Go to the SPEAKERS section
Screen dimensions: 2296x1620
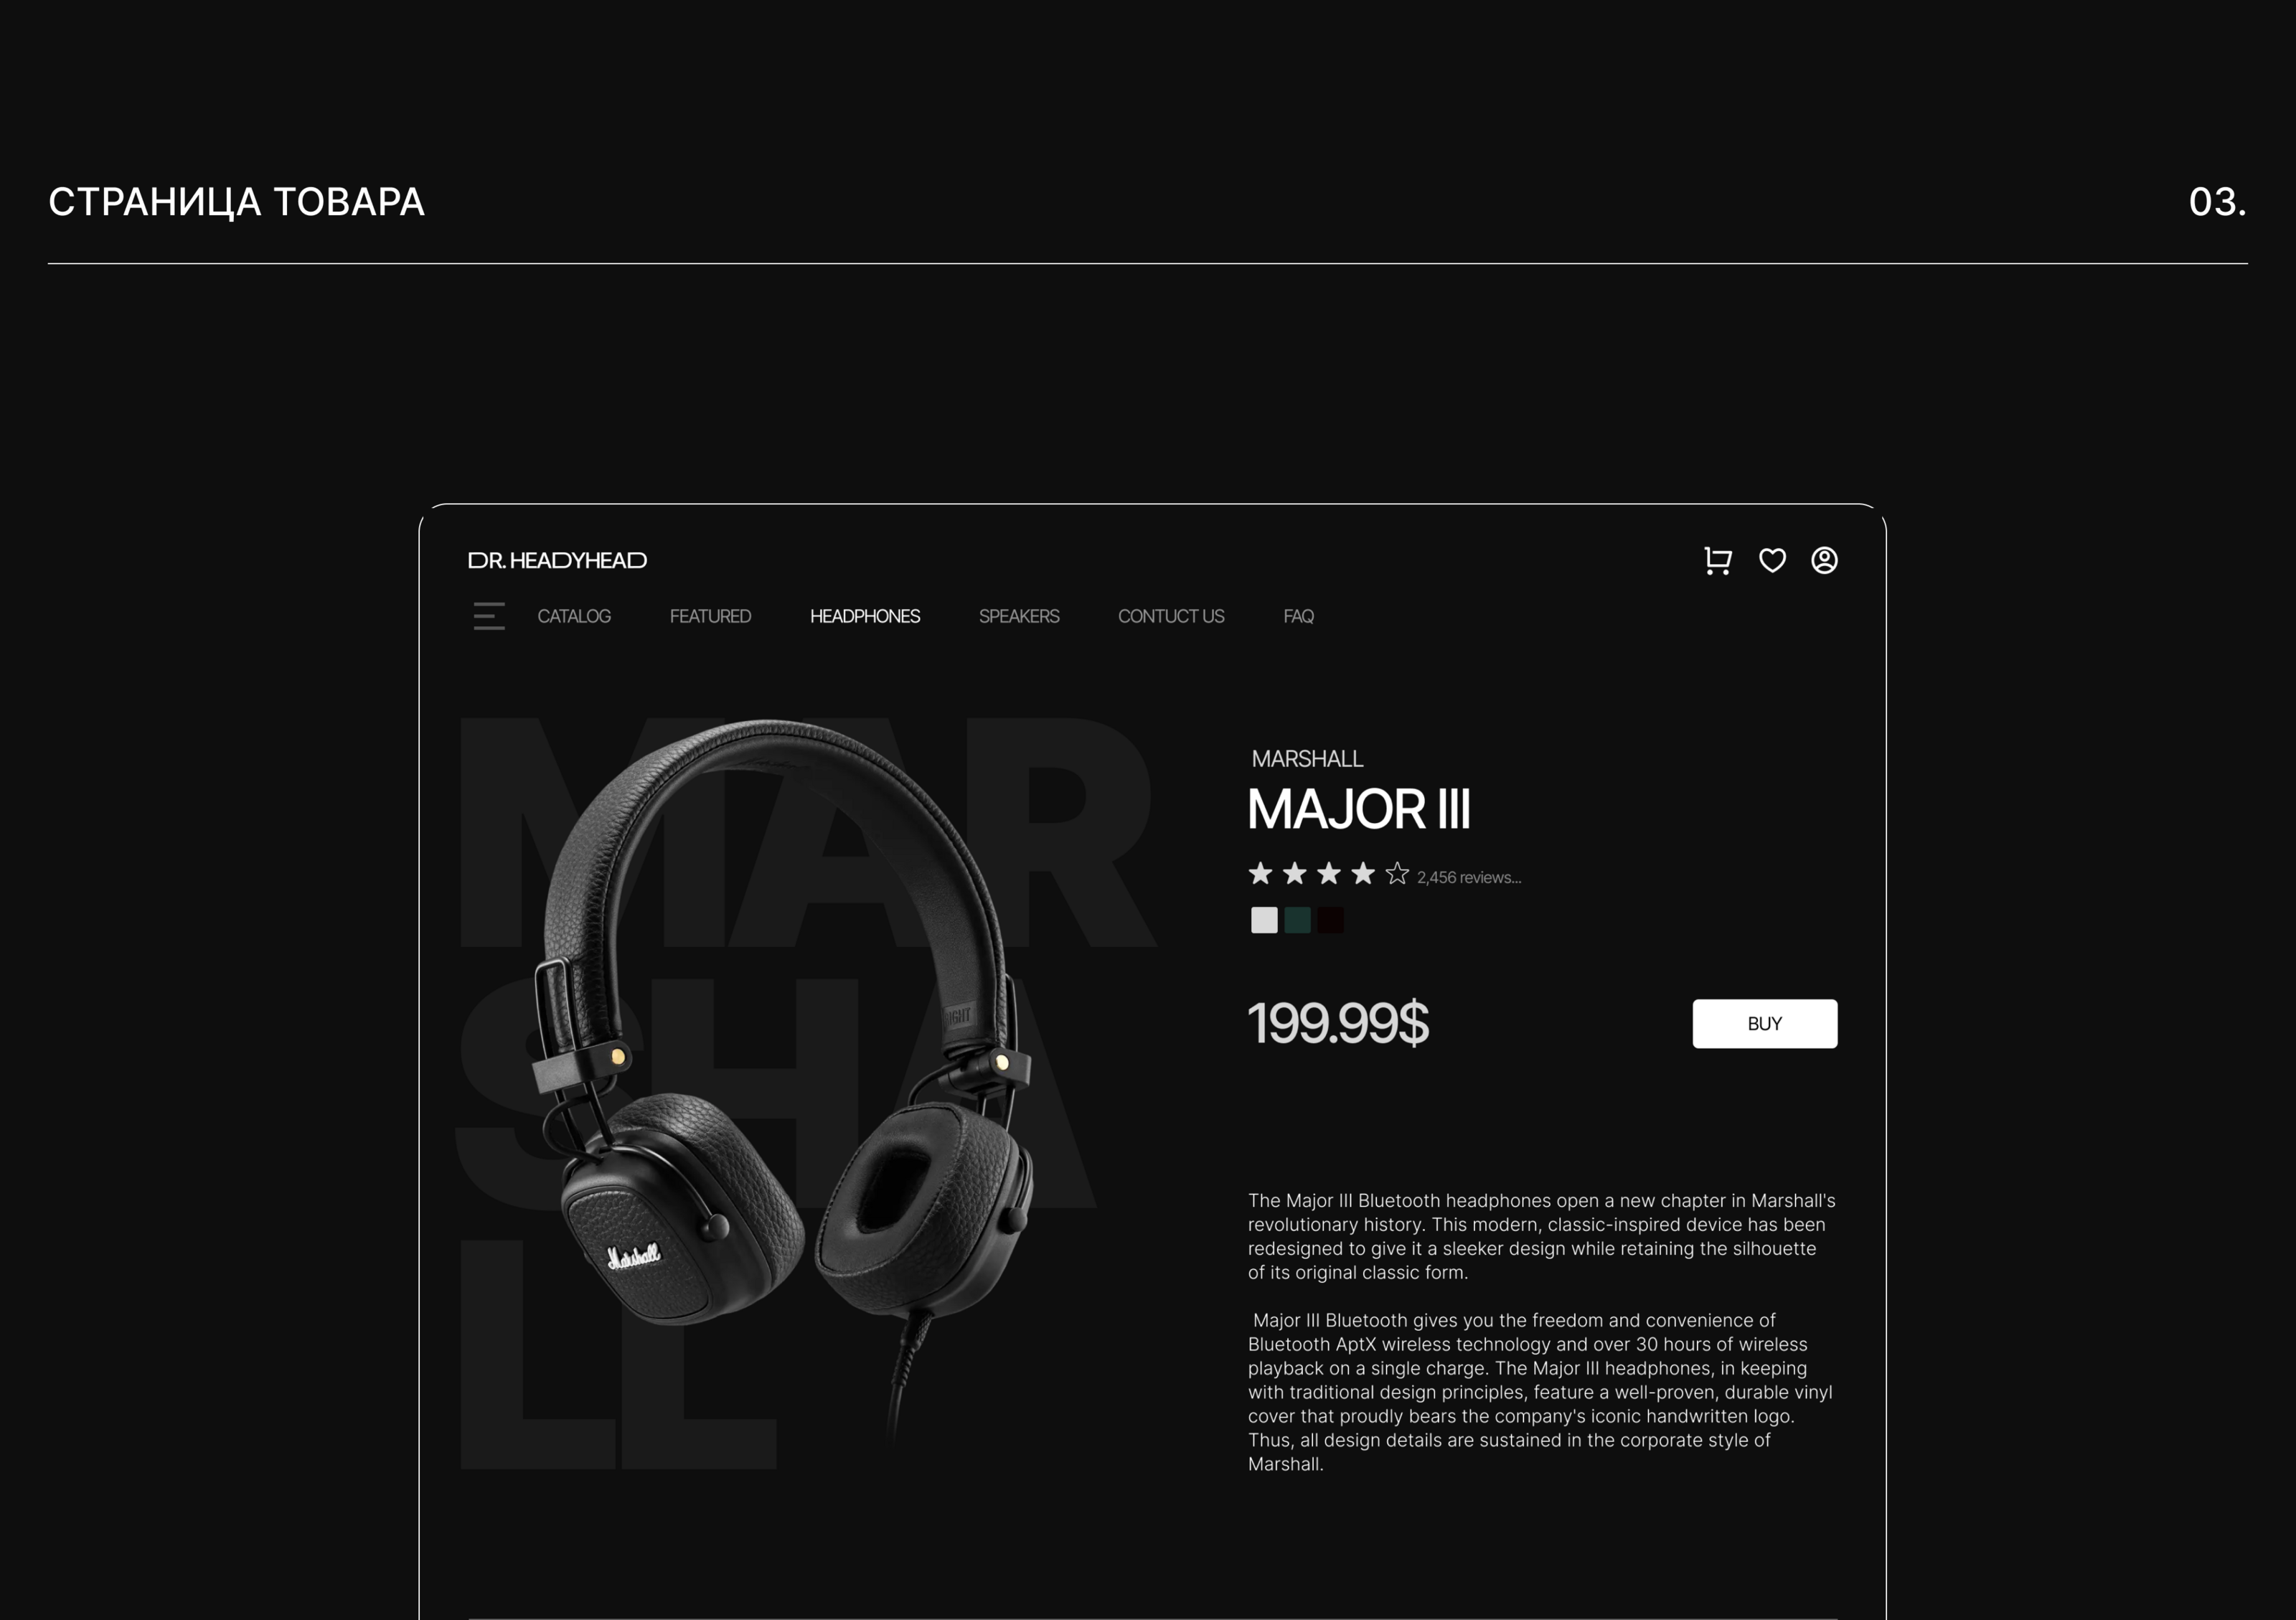(1019, 616)
